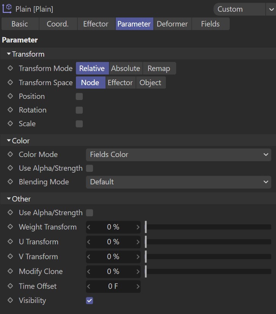Enable the Position checkbox

pos(79,97)
